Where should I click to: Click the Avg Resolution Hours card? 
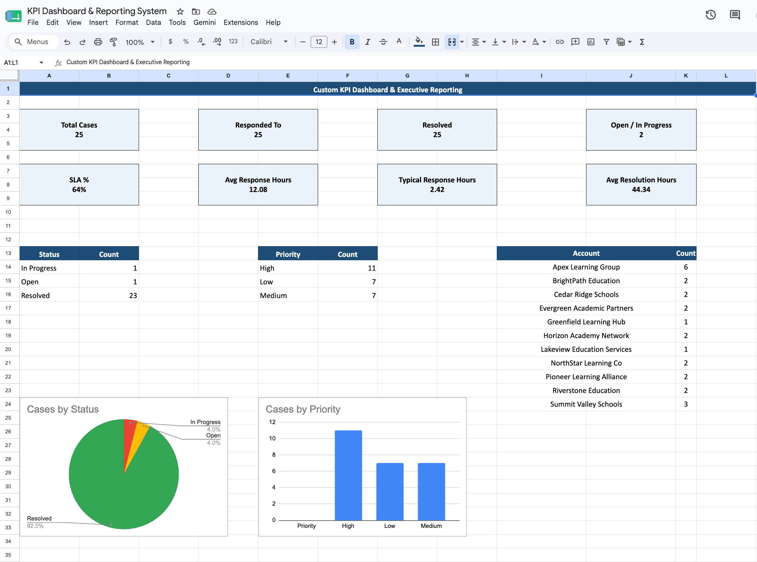point(641,185)
